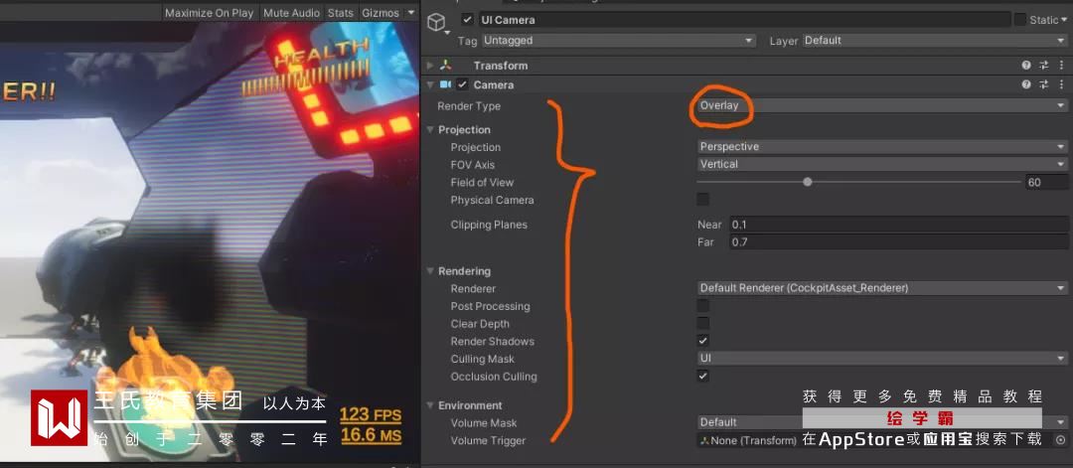
Task: Toggle Maximize On Play
Action: coord(209,13)
